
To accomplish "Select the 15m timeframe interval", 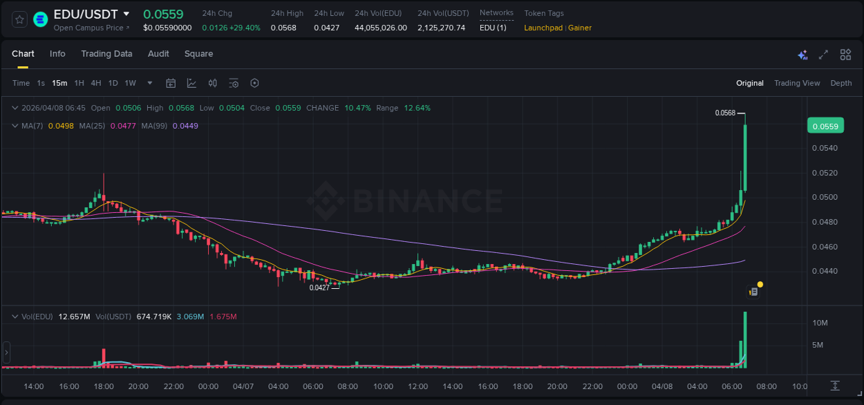I will pos(59,83).
